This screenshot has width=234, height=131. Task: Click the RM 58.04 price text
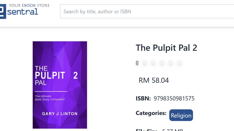pos(154,80)
